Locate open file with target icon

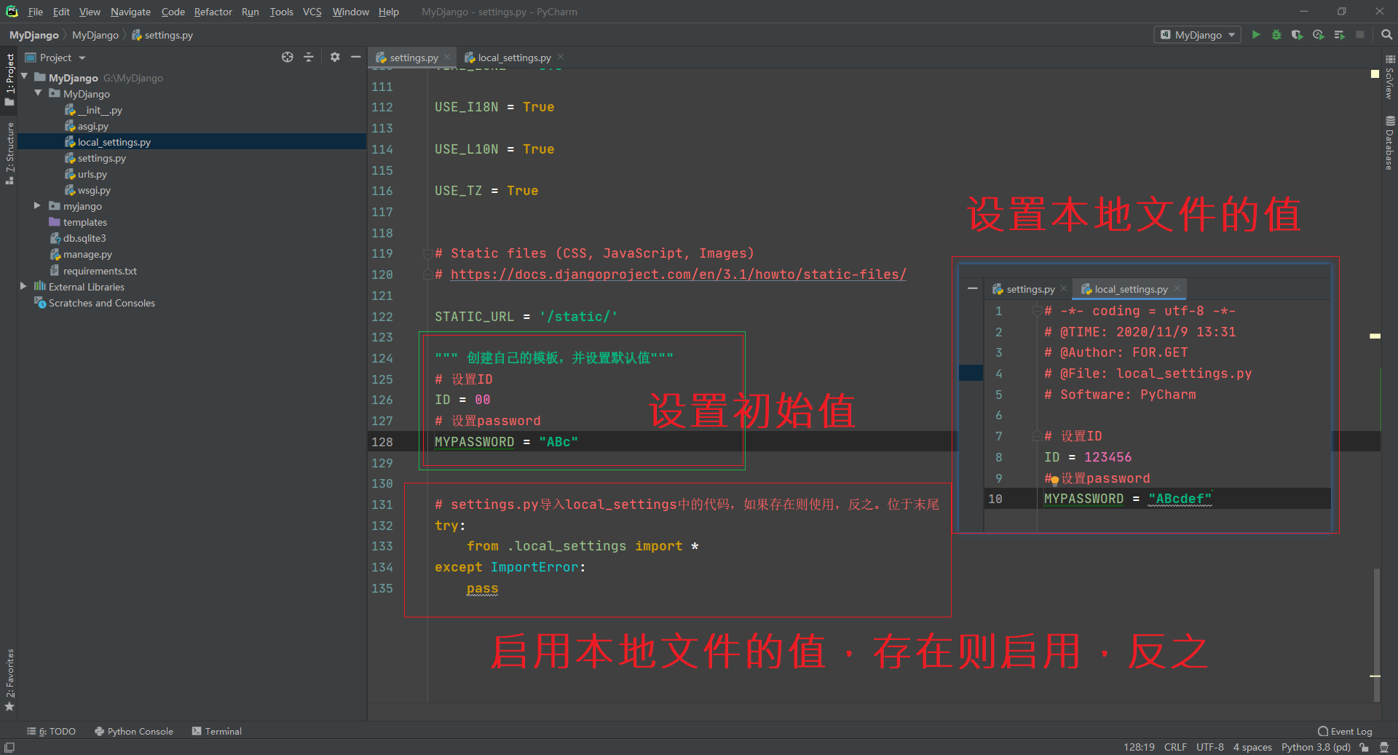coord(288,57)
